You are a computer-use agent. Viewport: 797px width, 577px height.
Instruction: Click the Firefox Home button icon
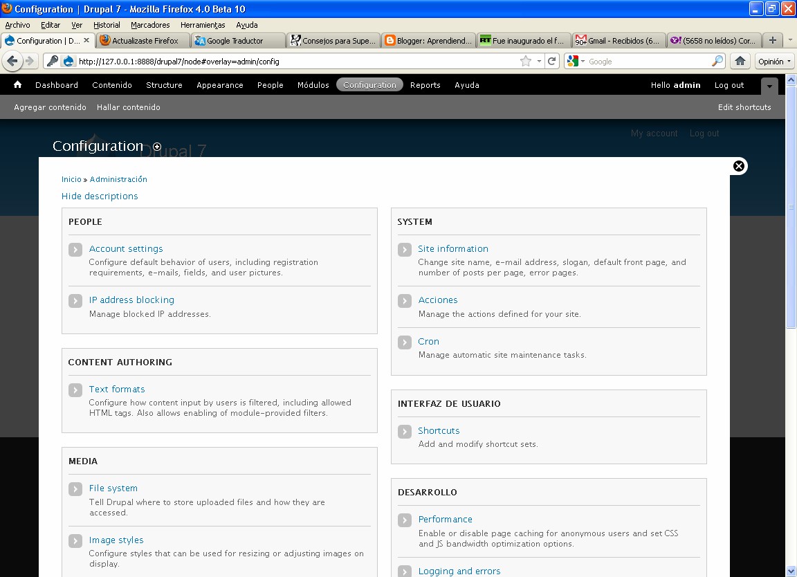[x=740, y=62]
